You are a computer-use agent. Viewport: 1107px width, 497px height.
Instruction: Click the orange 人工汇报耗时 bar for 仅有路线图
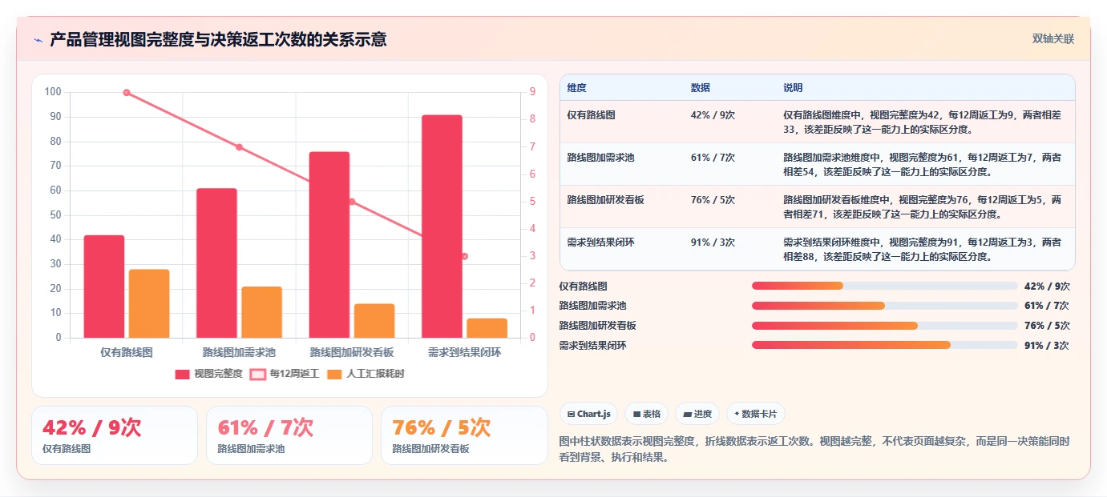(x=149, y=303)
